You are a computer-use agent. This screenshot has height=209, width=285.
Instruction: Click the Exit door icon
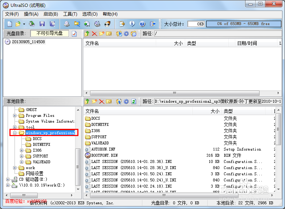[153, 24]
